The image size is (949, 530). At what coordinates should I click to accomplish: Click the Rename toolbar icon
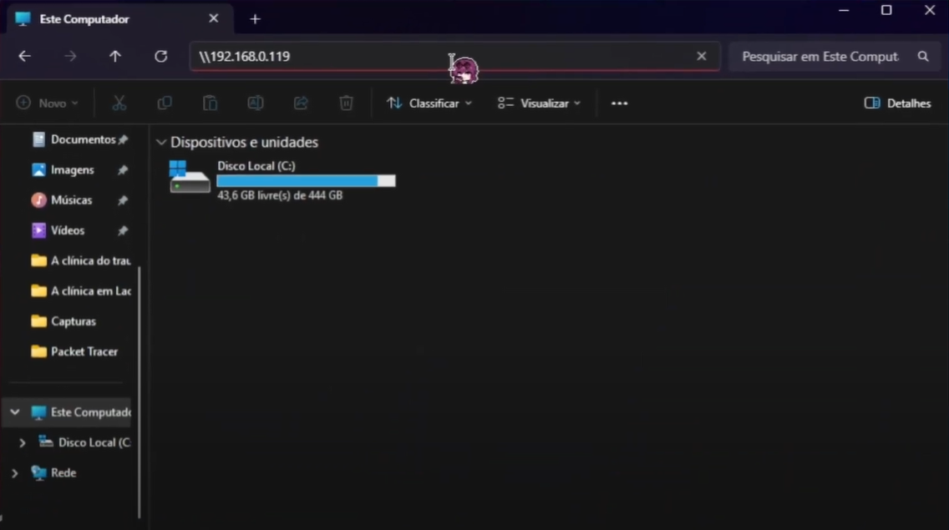pyautogui.click(x=256, y=103)
